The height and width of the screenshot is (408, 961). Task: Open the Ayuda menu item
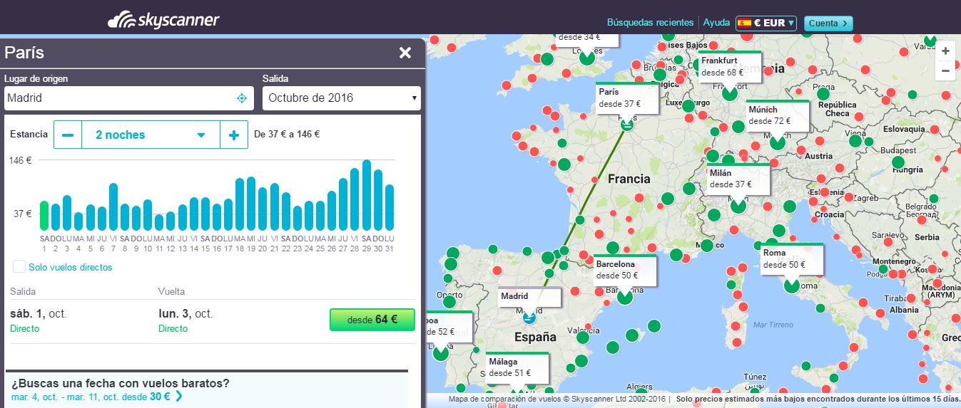pyautogui.click(x=716, y=23)
